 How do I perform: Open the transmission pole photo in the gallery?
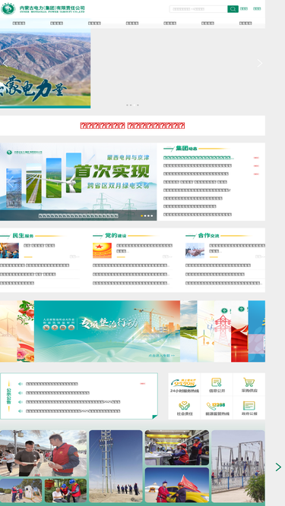116,466
